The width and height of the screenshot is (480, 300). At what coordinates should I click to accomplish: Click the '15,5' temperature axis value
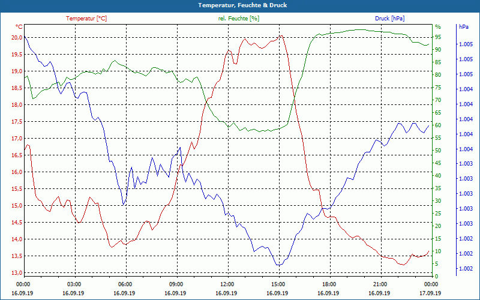[17, 189]
